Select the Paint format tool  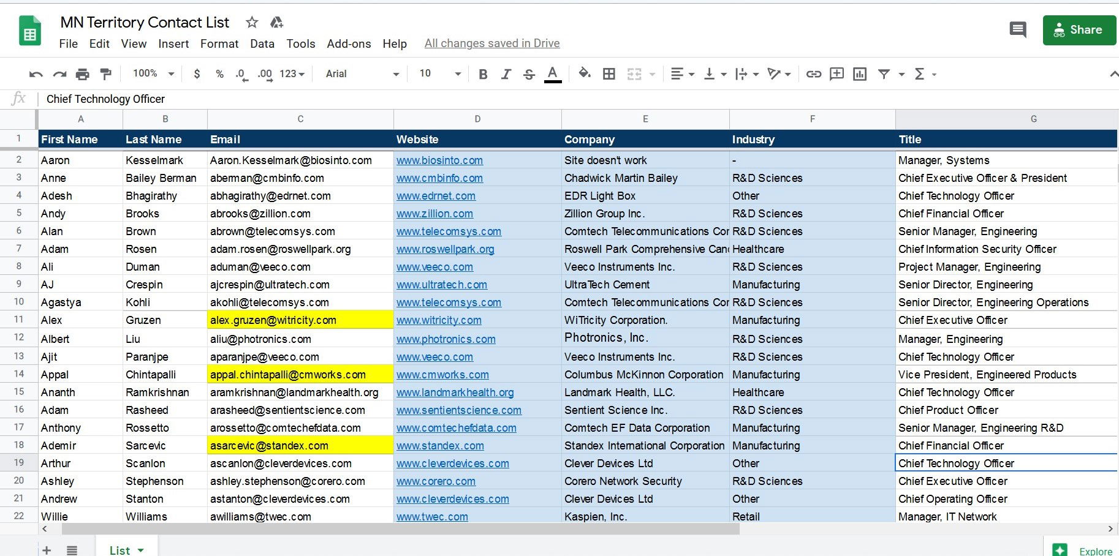coord(105,73)
